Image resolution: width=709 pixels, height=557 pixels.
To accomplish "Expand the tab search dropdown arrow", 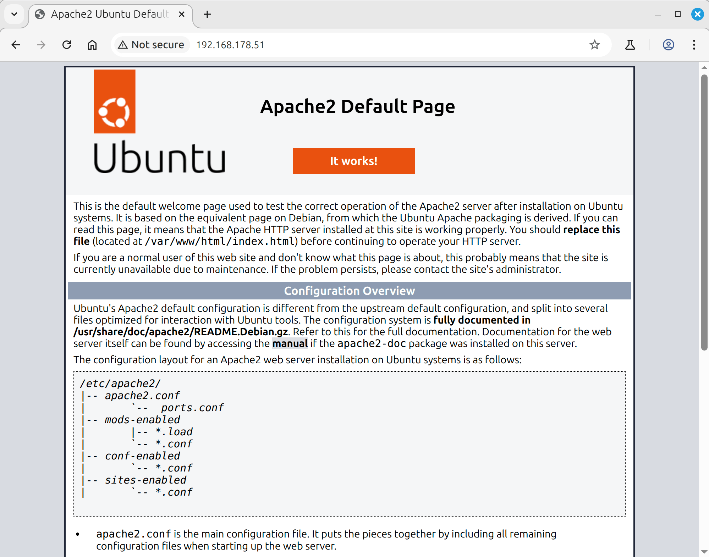I will click(14, 14).
